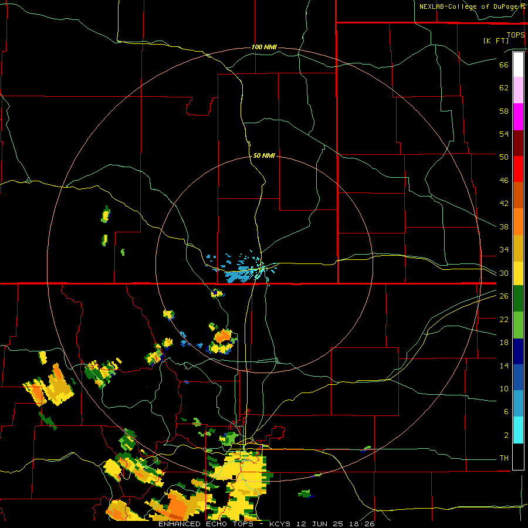The height and width of the screenshot is (528, 528).
Task: Click the '50' legend value
Action: (x=504, y=157)
